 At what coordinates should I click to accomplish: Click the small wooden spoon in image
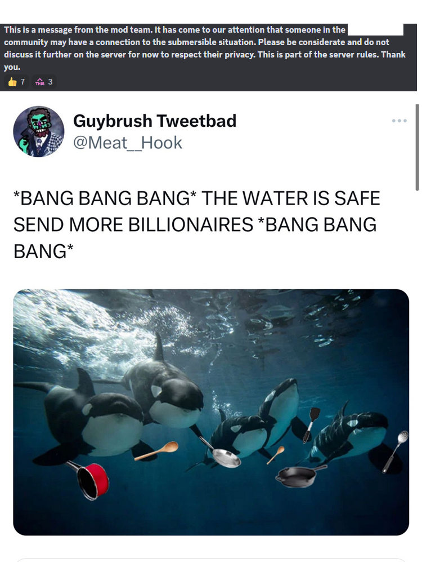point(276,455)
